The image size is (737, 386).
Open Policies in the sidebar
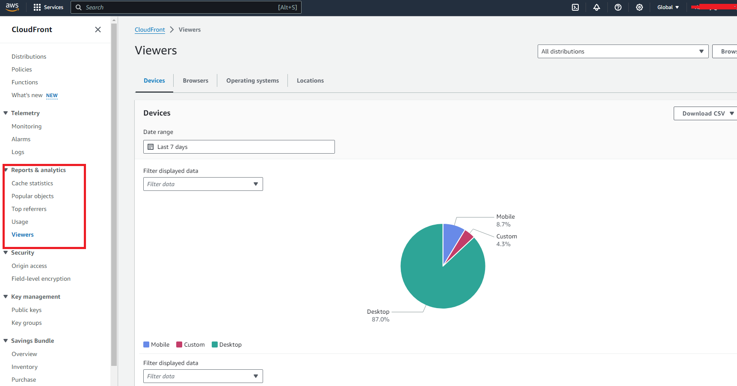click(x=22, y=69)
